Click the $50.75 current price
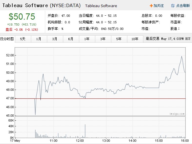Viewport: 192px width, 144px height. (22, 17)
